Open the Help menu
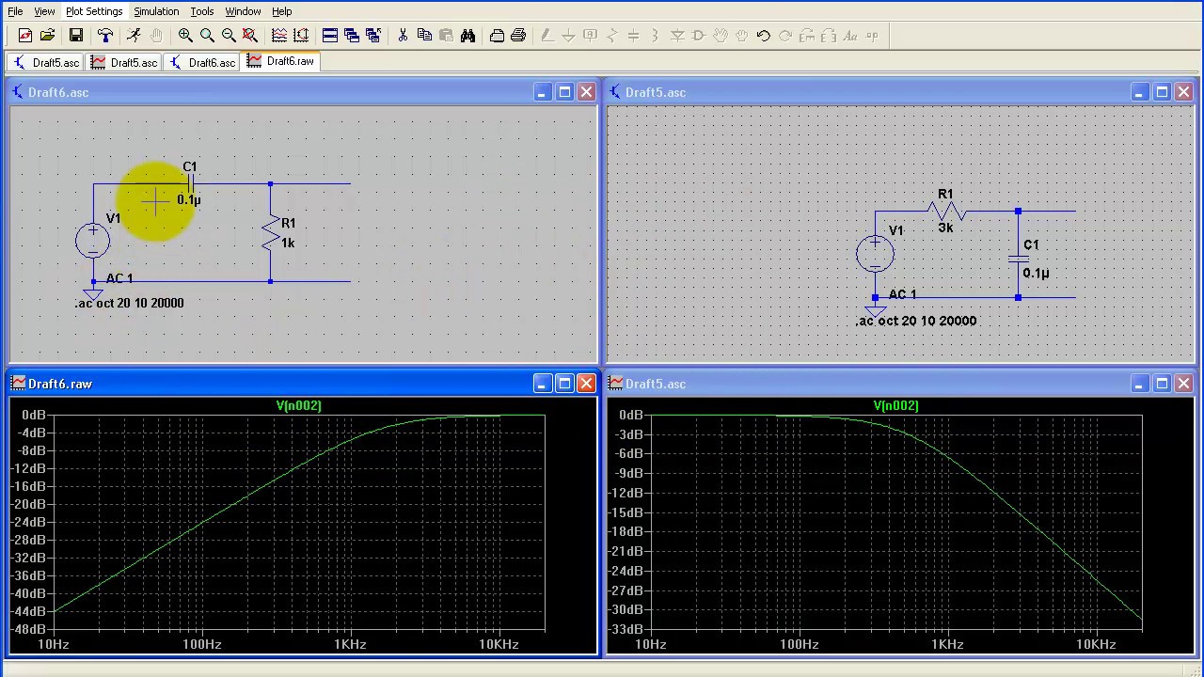1204x677 pixels. pos(282,11)
